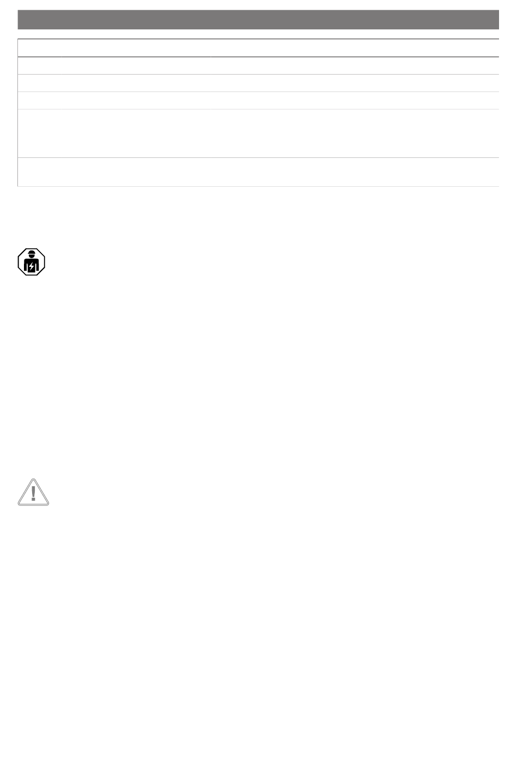The width and height of the screenshot is (517, 758).
Task: Select the right cell of the tallest table row
Action: 355,133
